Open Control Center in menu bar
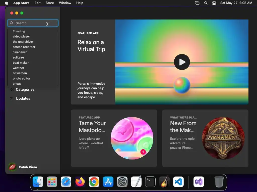Screen dimensions: 257x192 tap(214, 3)
